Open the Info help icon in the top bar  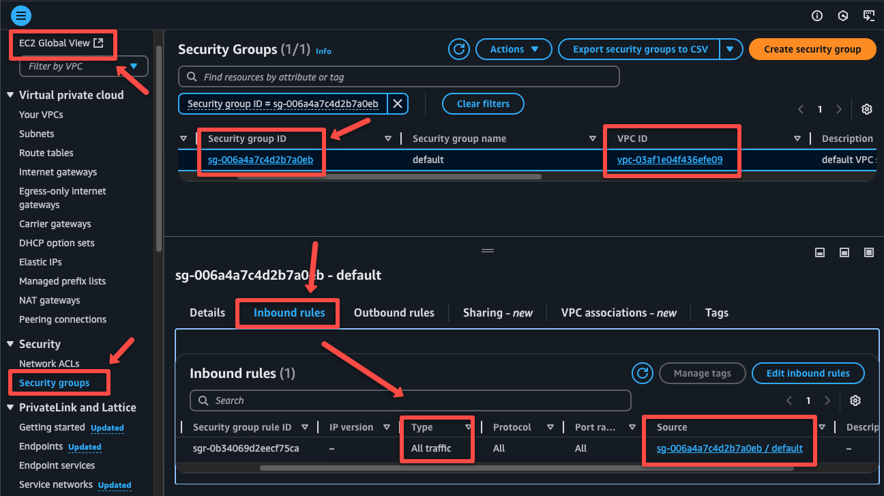pyautogui.click(x=816, y=15)
